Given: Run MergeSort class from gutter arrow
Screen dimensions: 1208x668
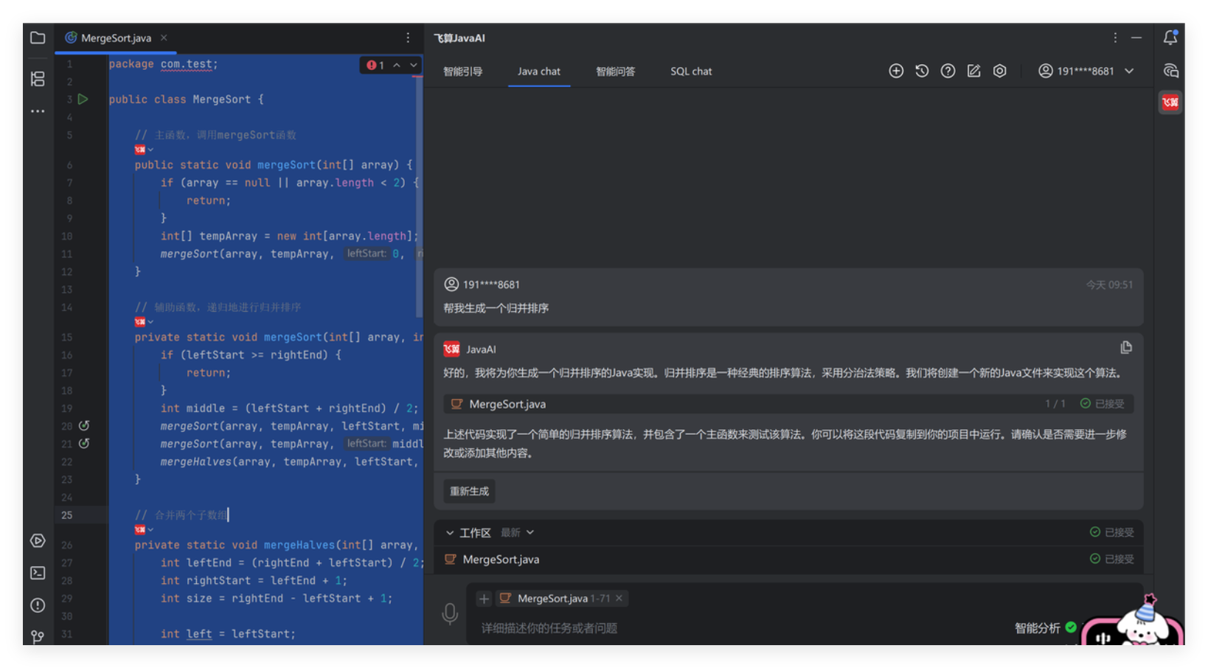Looking at the screenshot, I should [x=83, y=99].
